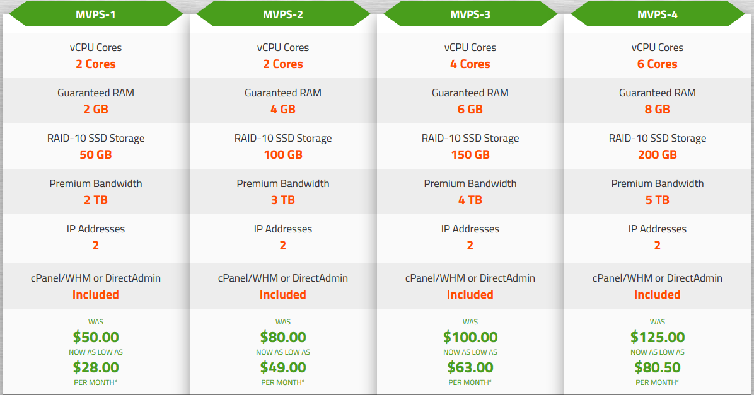Click the 3 TB Premium Bandwidth value
This screenshot has height=395, width=754.
[x=282, y=200]
